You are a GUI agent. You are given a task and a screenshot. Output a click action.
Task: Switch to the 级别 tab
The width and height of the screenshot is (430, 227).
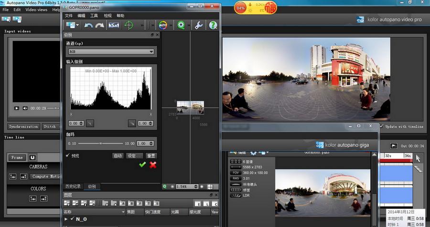click(92, 186)
